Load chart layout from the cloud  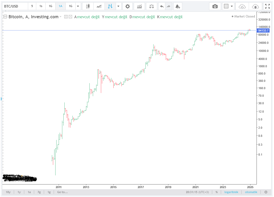click(242, 6)
